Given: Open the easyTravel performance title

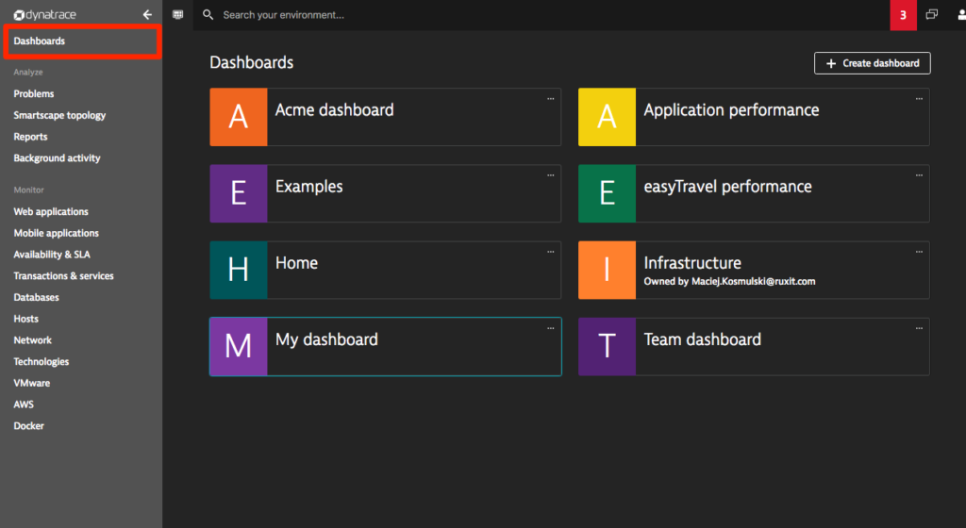Looking at the screenshot, I should pyautogui.click(x=727, y=187).
